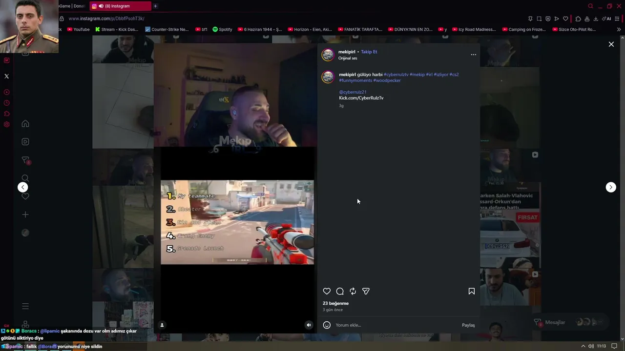The width and height of the screenshot is (625, 351).
Task: Open the Windows notification center
Action: click(x=614, y=346)
